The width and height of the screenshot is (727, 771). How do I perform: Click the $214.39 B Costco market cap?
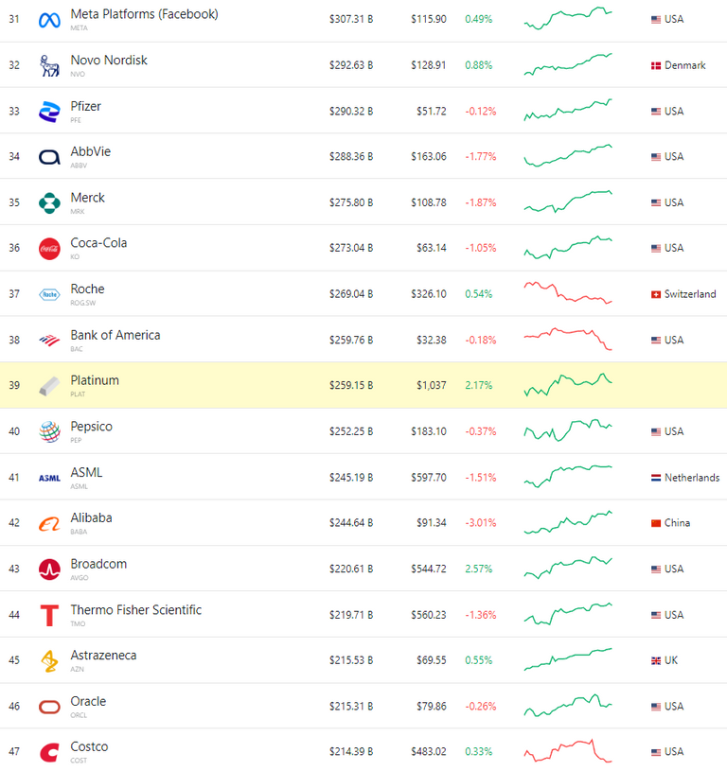[x=350, y=752]
